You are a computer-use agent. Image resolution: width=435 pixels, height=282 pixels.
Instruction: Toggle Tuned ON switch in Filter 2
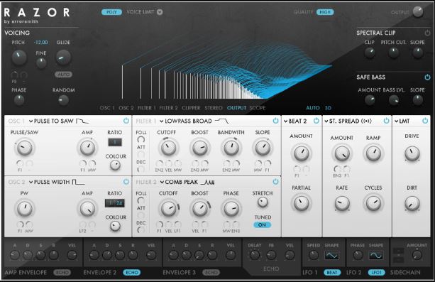(x=262, y=224)
